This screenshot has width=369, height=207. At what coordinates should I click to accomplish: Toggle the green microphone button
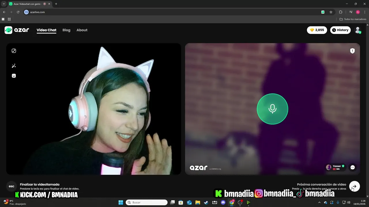pyautogui.click(x=272, y=109)
